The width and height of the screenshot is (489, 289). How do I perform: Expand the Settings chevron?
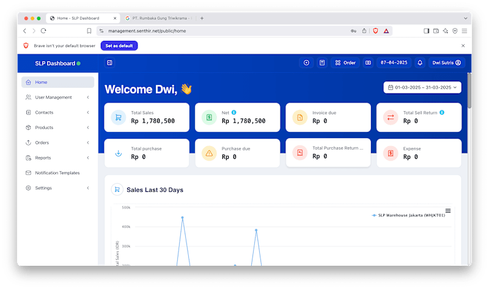tap(88, 188)
